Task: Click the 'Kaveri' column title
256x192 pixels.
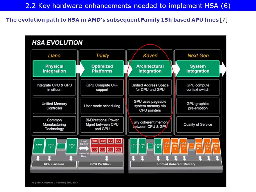Action: pyautogui.click(x=150, y=55)
